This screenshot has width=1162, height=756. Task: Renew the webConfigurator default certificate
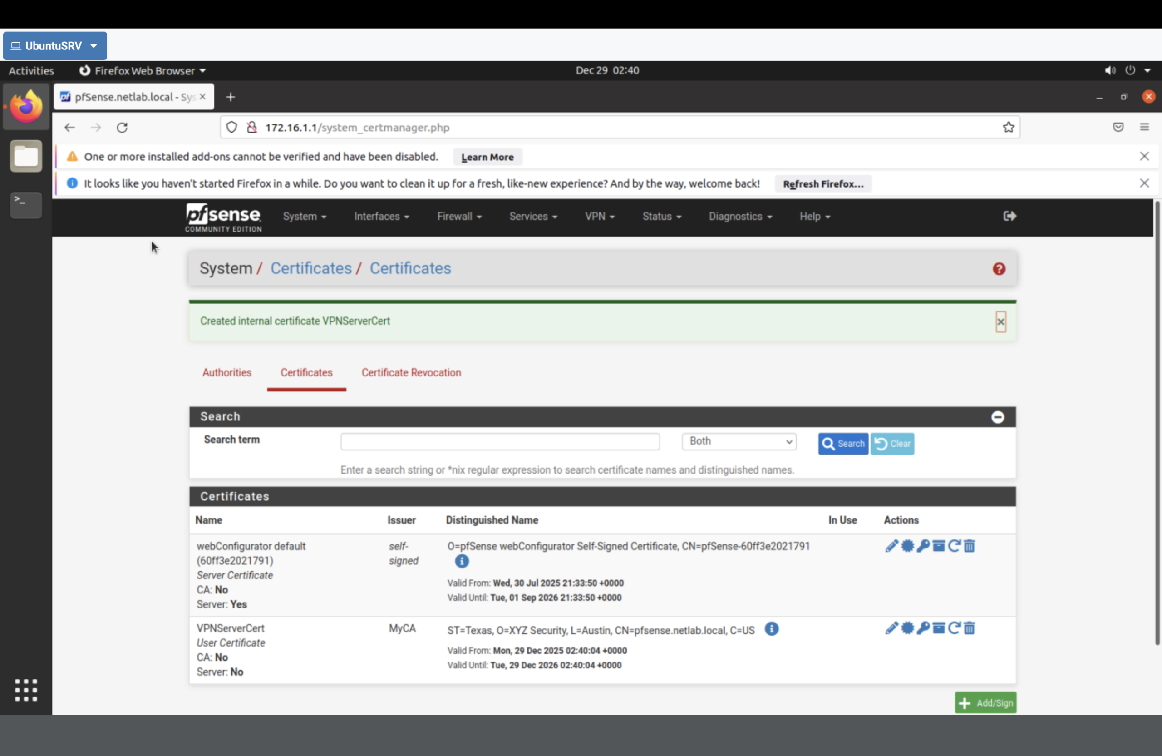954,546
